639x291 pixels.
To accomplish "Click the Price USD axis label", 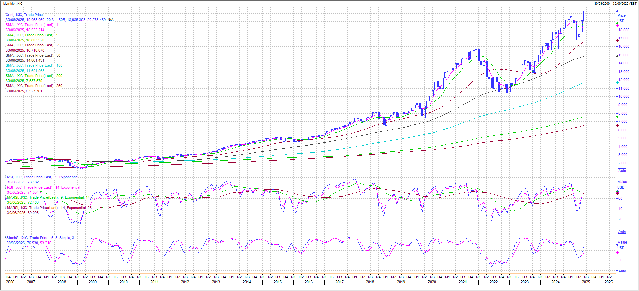I will (x=621, y=18).
